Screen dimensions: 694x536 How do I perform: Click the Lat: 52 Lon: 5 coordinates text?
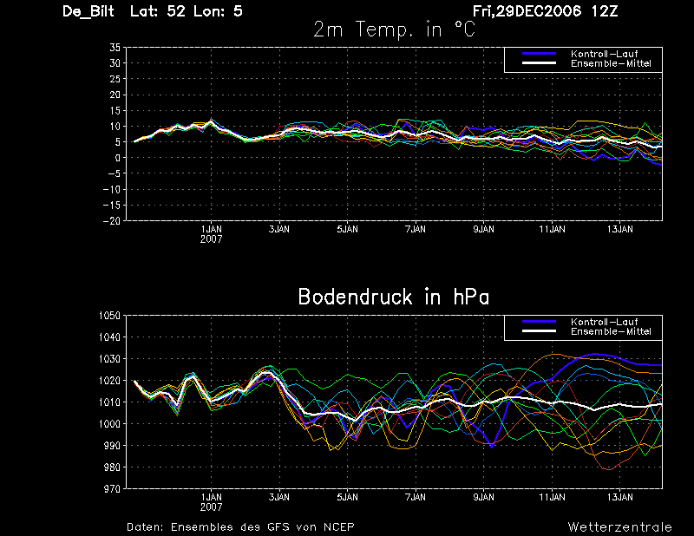coord(187,11)
